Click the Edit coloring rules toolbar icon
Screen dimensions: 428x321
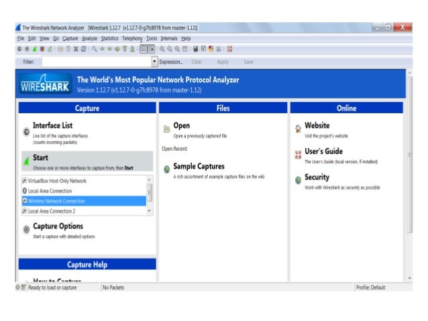tap(211, 49)
